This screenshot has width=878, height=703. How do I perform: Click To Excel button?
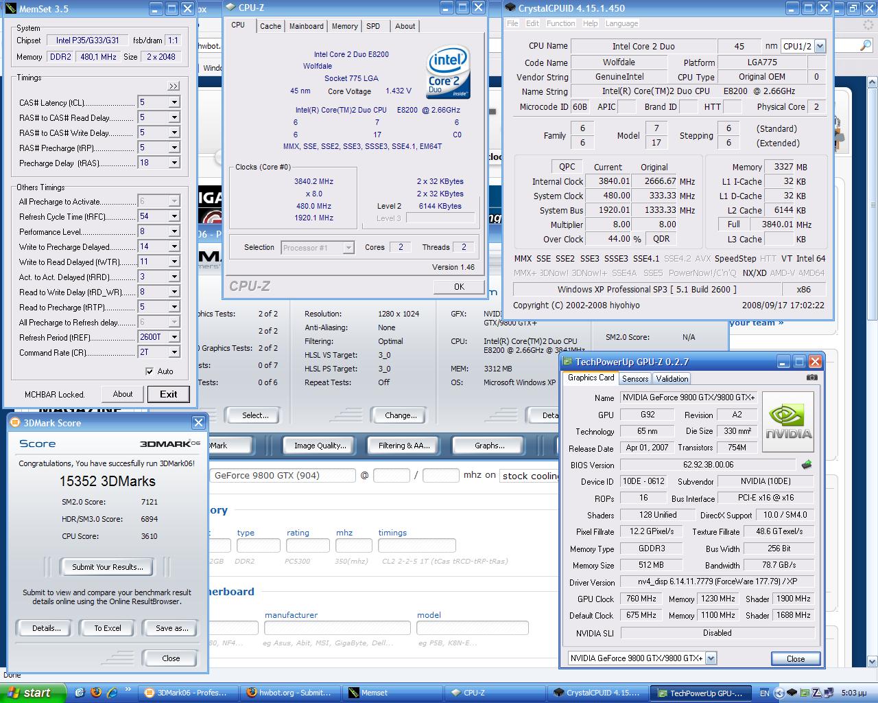click(x=108, y=628)
